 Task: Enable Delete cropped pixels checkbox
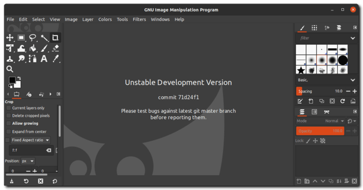pos(9,116)
